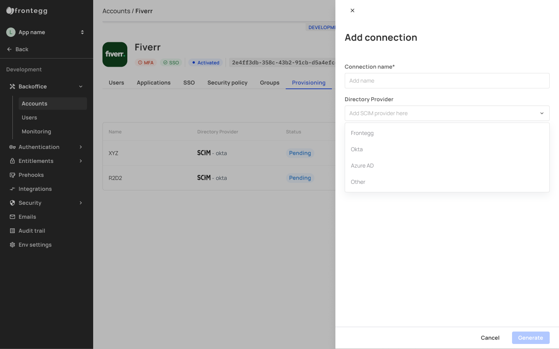Click the Directory Provider dropdown arrow
The height and width of the screenshot is (349, 559).
[542, 113]
